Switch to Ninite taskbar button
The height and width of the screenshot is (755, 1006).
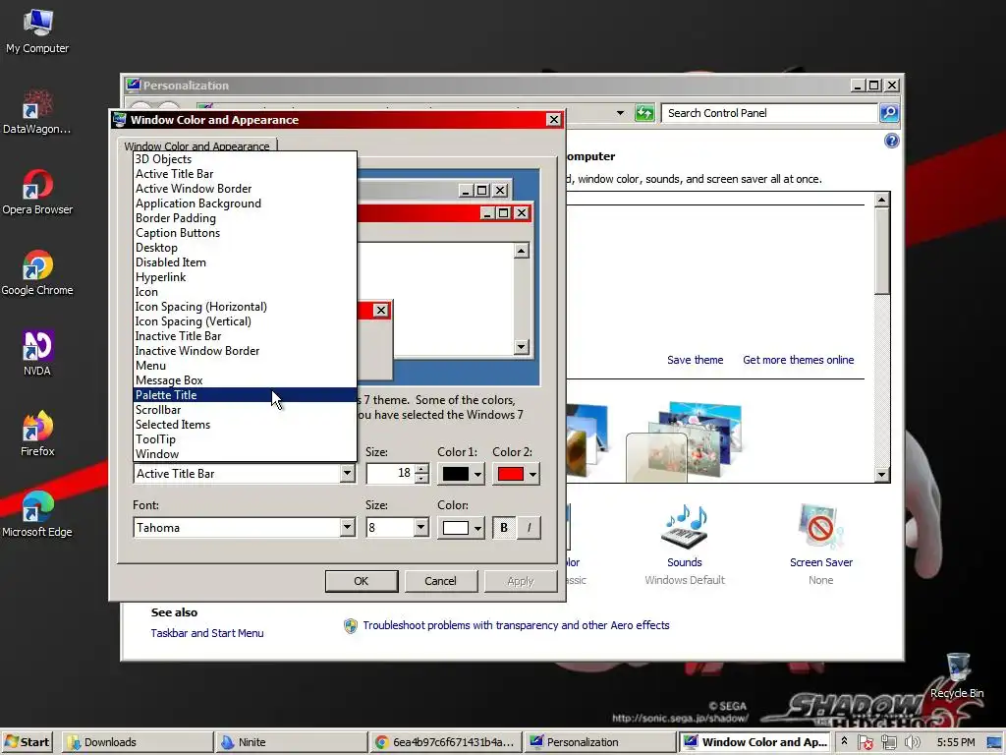pyautogui.click(x=291, y=742)
